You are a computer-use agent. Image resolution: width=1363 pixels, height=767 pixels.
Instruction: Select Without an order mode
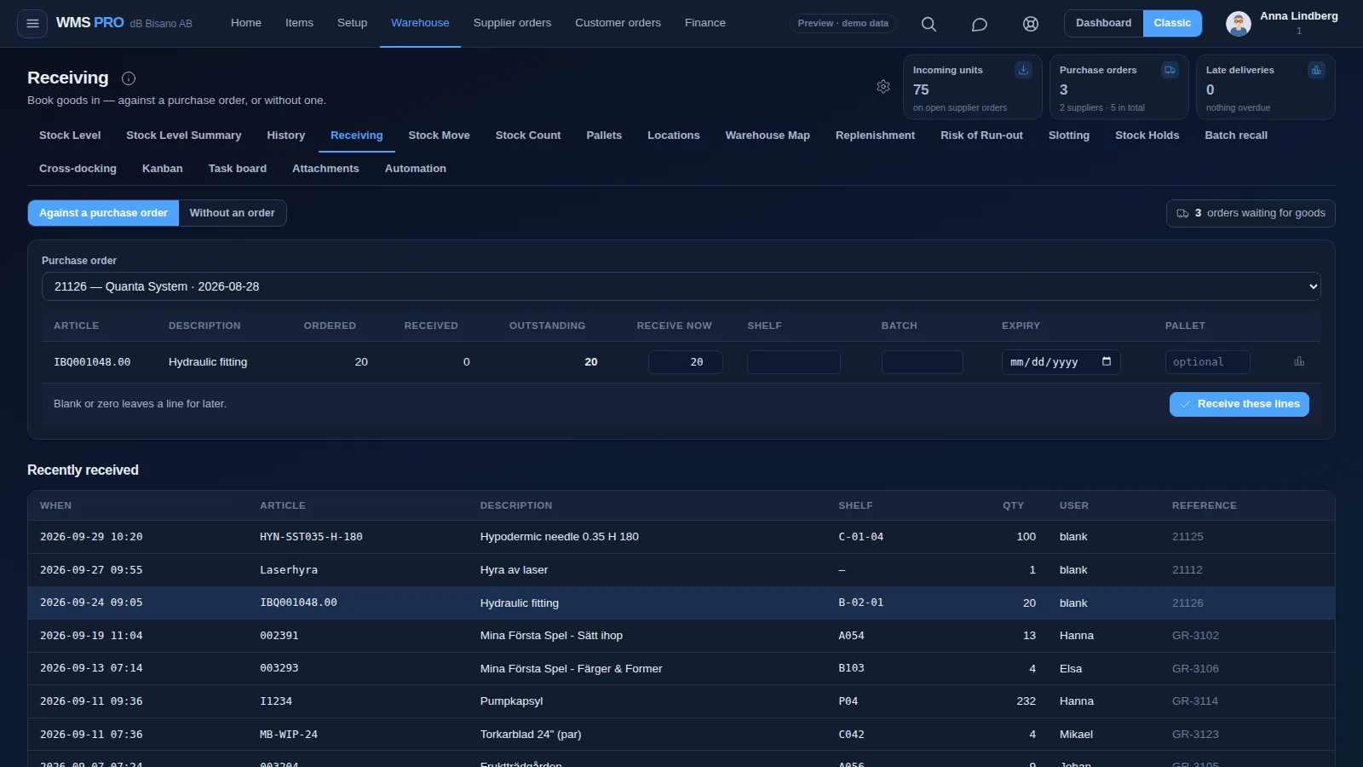pos(232,213)
